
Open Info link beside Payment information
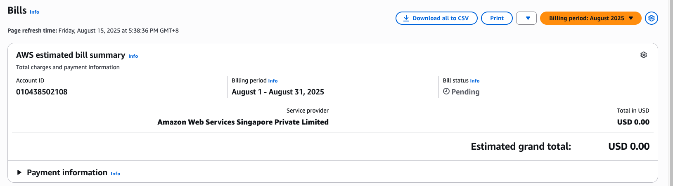tap(116, 174)
